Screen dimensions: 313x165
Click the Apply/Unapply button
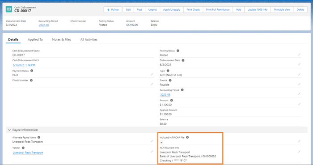click(172, 9)
